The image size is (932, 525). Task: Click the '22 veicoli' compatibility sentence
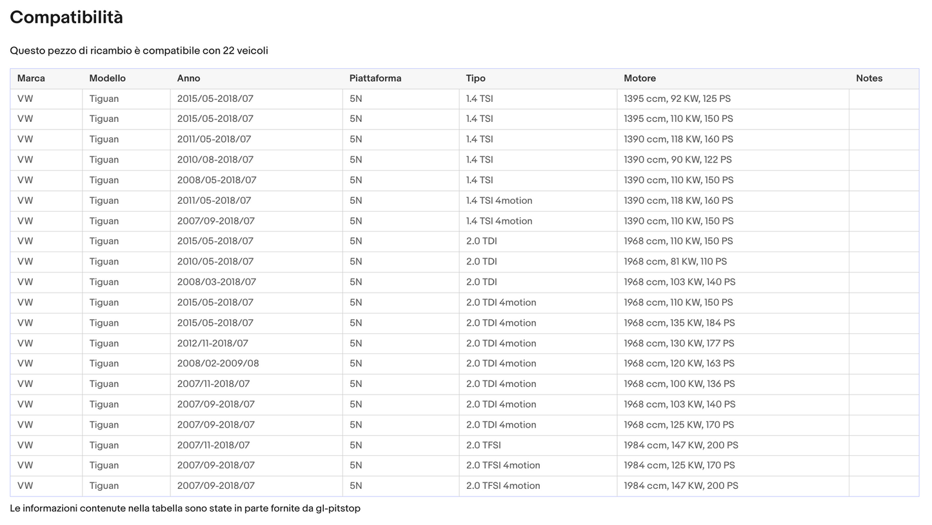click(x=139, y=50)
